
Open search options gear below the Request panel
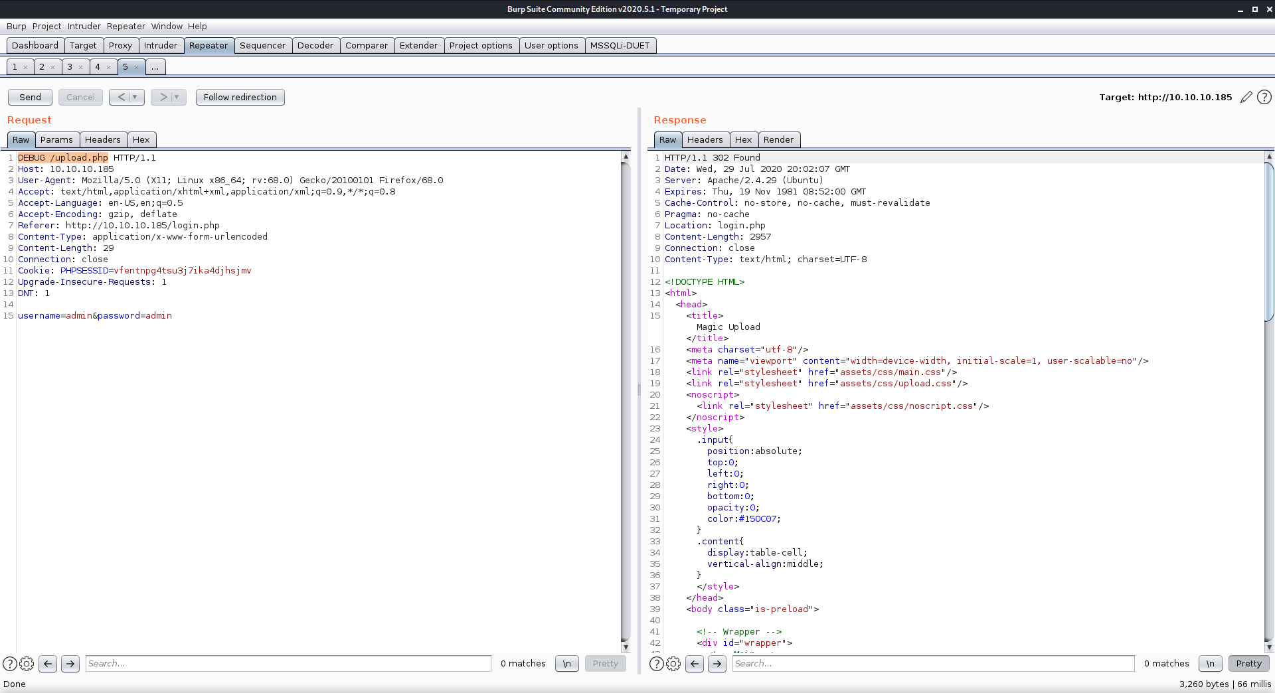click(x=27, y=663)
